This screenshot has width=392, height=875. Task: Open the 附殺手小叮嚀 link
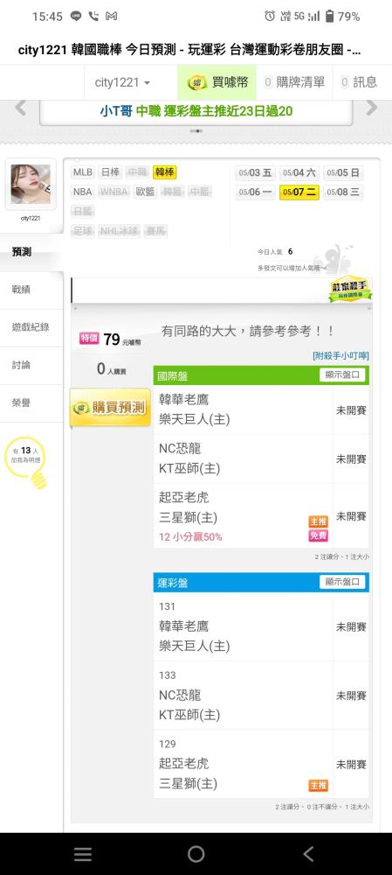coord(340,355)
